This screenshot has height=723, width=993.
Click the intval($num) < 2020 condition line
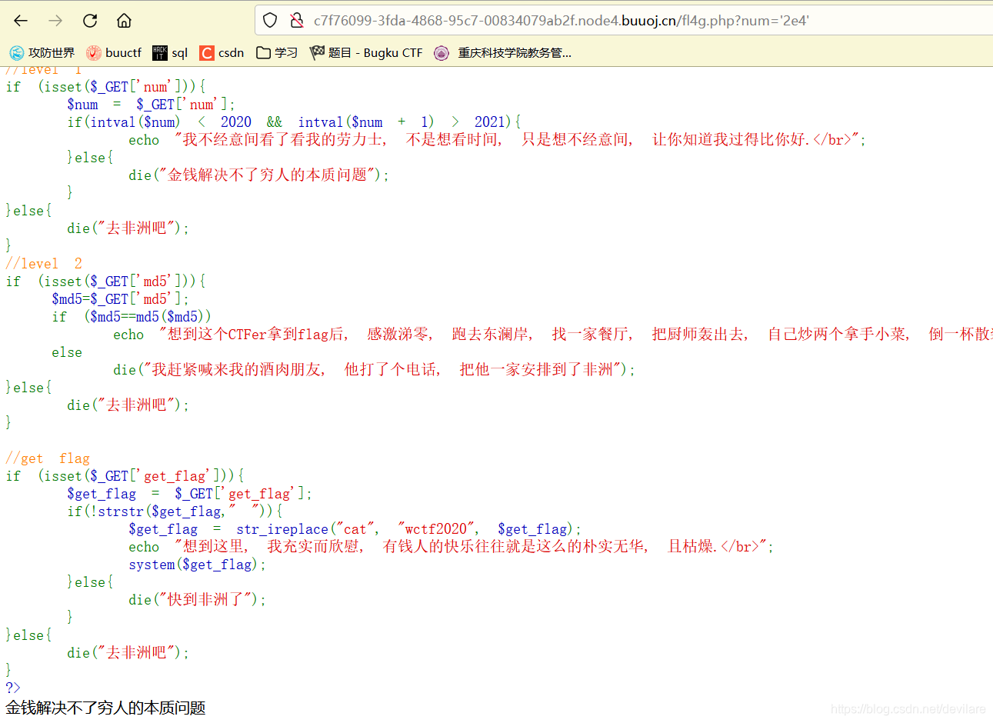(294, 122)
